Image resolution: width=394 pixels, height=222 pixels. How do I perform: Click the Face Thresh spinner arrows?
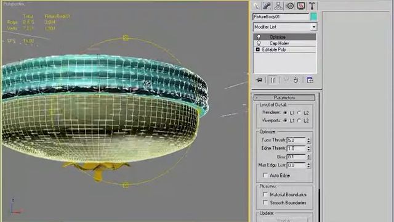[x=308, y=140]
